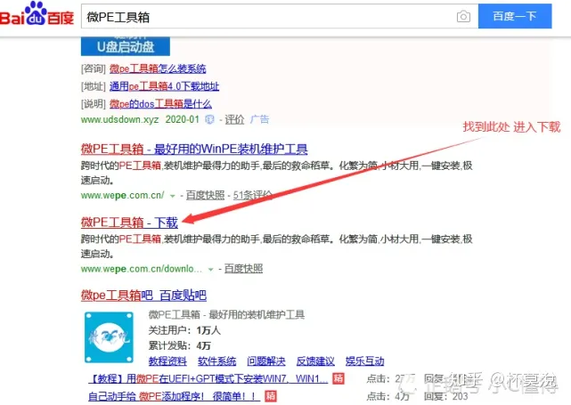Open the 软件系统 tieba category
The width and height of the screenshot is (571, 405).
(216, 361)
